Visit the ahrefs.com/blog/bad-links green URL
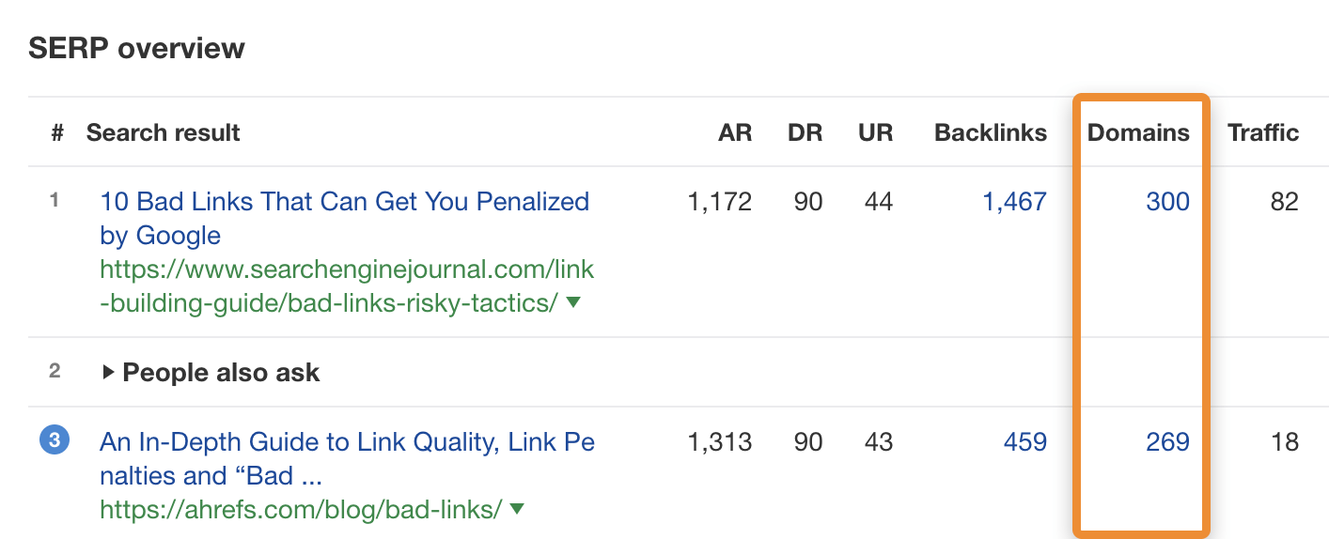This screenshot has height=539, width=1329. point(301,510)
